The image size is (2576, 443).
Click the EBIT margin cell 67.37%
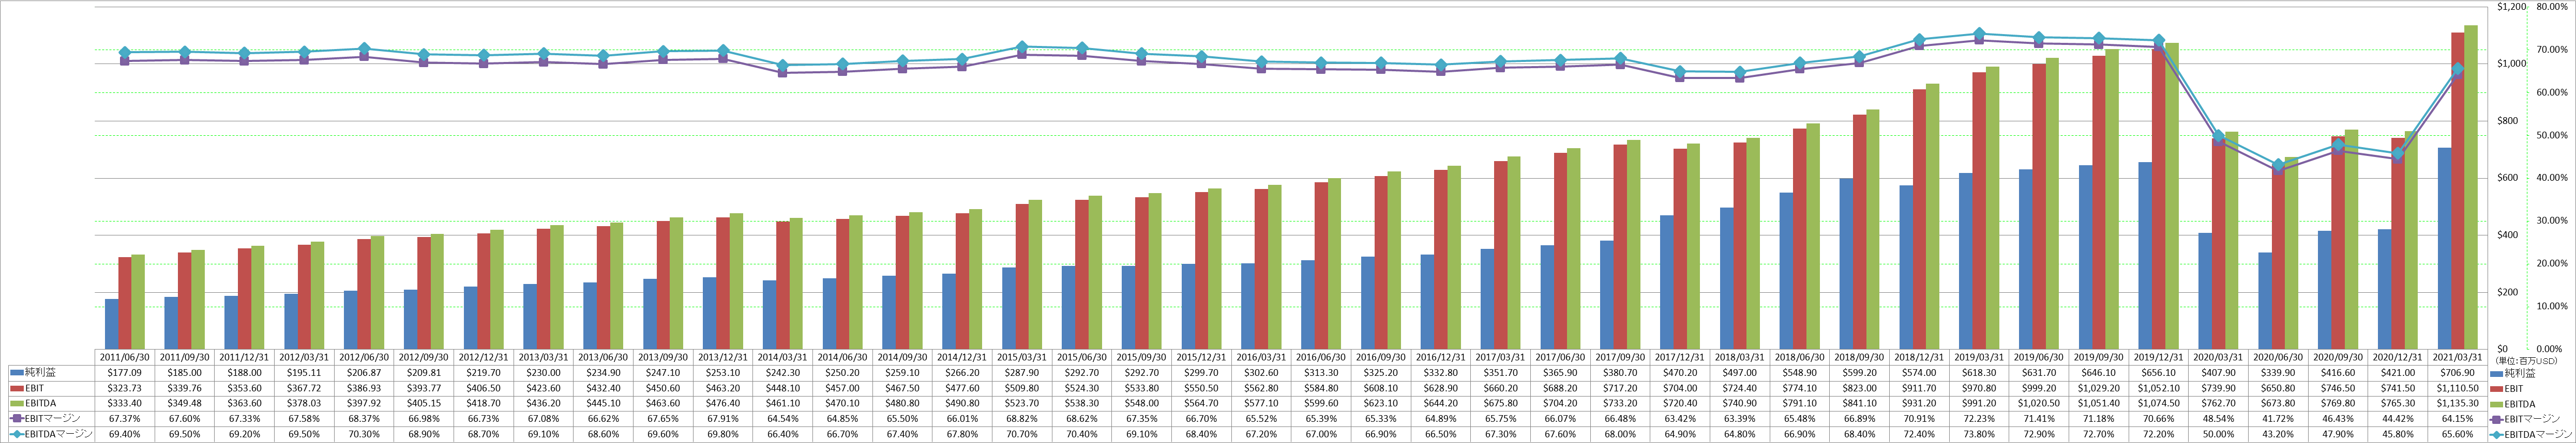click(x=125, y=418)
